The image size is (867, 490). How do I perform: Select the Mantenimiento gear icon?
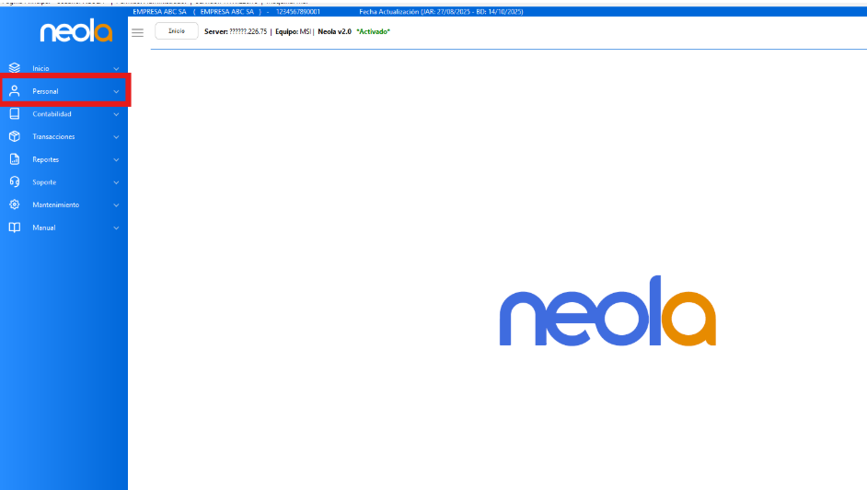coord(14,204)
